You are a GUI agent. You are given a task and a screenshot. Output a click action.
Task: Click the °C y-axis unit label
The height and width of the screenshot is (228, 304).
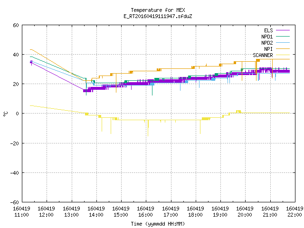coord(6,114)
